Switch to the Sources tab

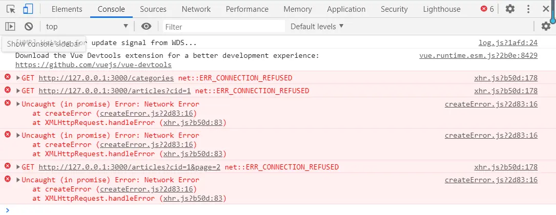tap(153, 9)
